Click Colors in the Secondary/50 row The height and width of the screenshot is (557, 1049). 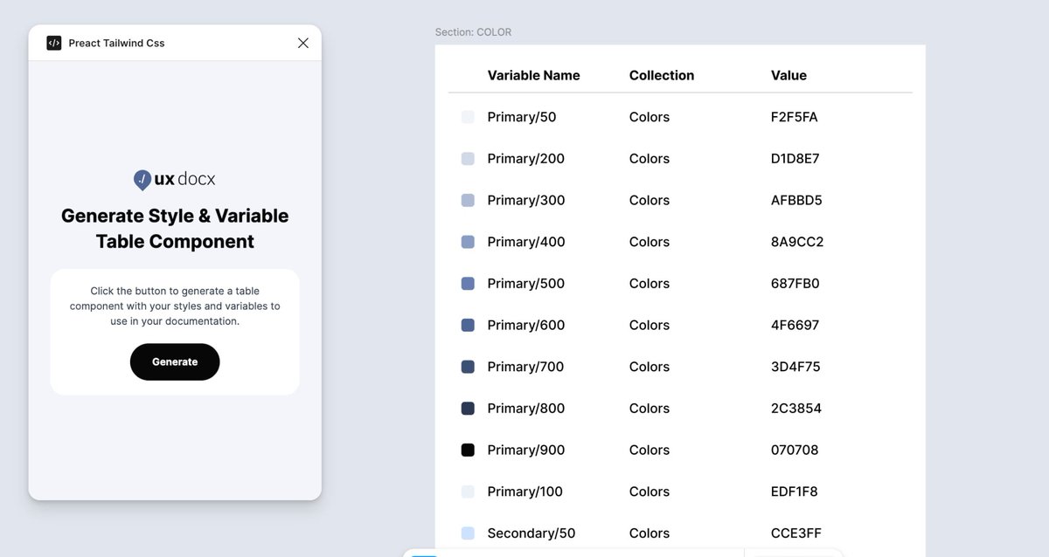[x=650, y=533]
